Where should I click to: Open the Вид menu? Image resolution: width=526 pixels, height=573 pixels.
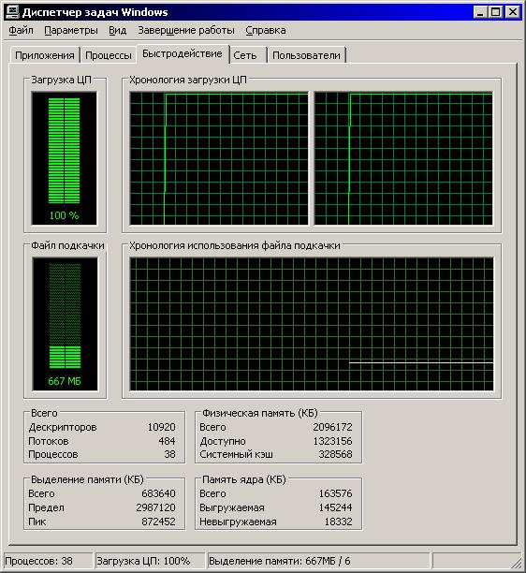pyautogui.click(x=117, y=30)
